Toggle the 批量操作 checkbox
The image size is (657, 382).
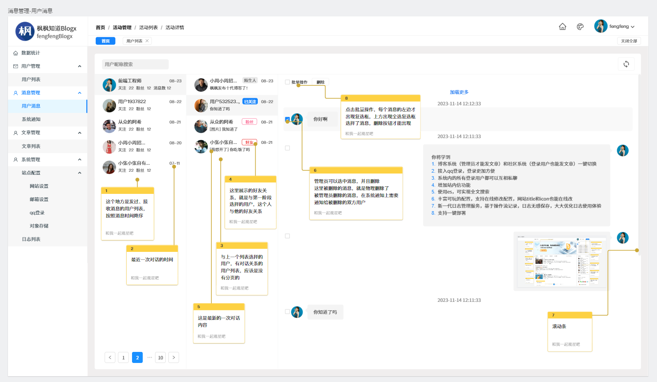pyautogui.click(x=288, y=82)
